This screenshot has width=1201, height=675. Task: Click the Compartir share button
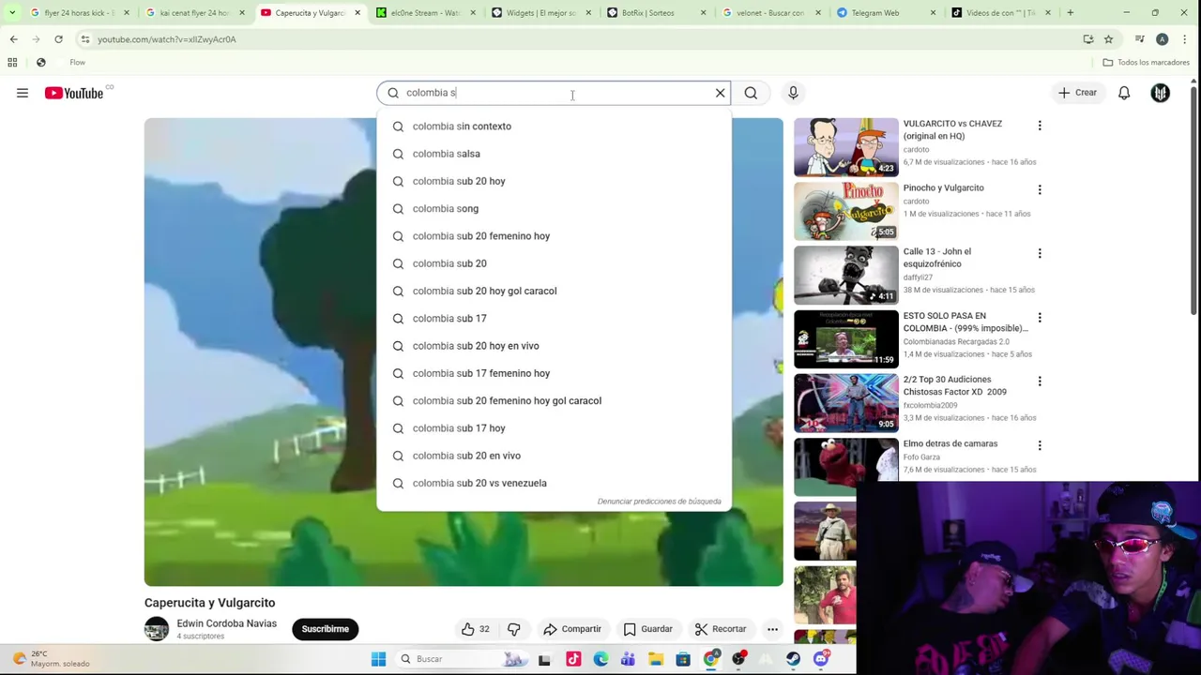click(x=571, y=629)
